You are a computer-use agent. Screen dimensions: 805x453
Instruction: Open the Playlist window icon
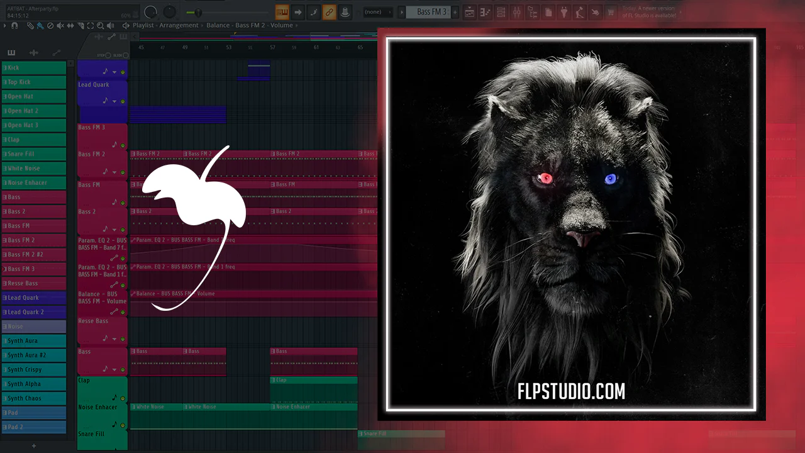(469, 12)
